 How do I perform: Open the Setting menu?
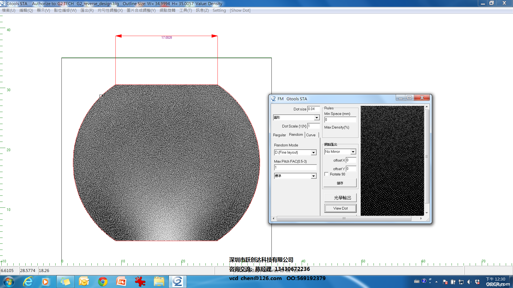click(219, 10)
